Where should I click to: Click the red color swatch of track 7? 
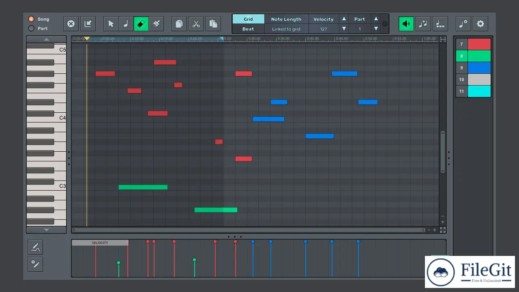point(479,44)
